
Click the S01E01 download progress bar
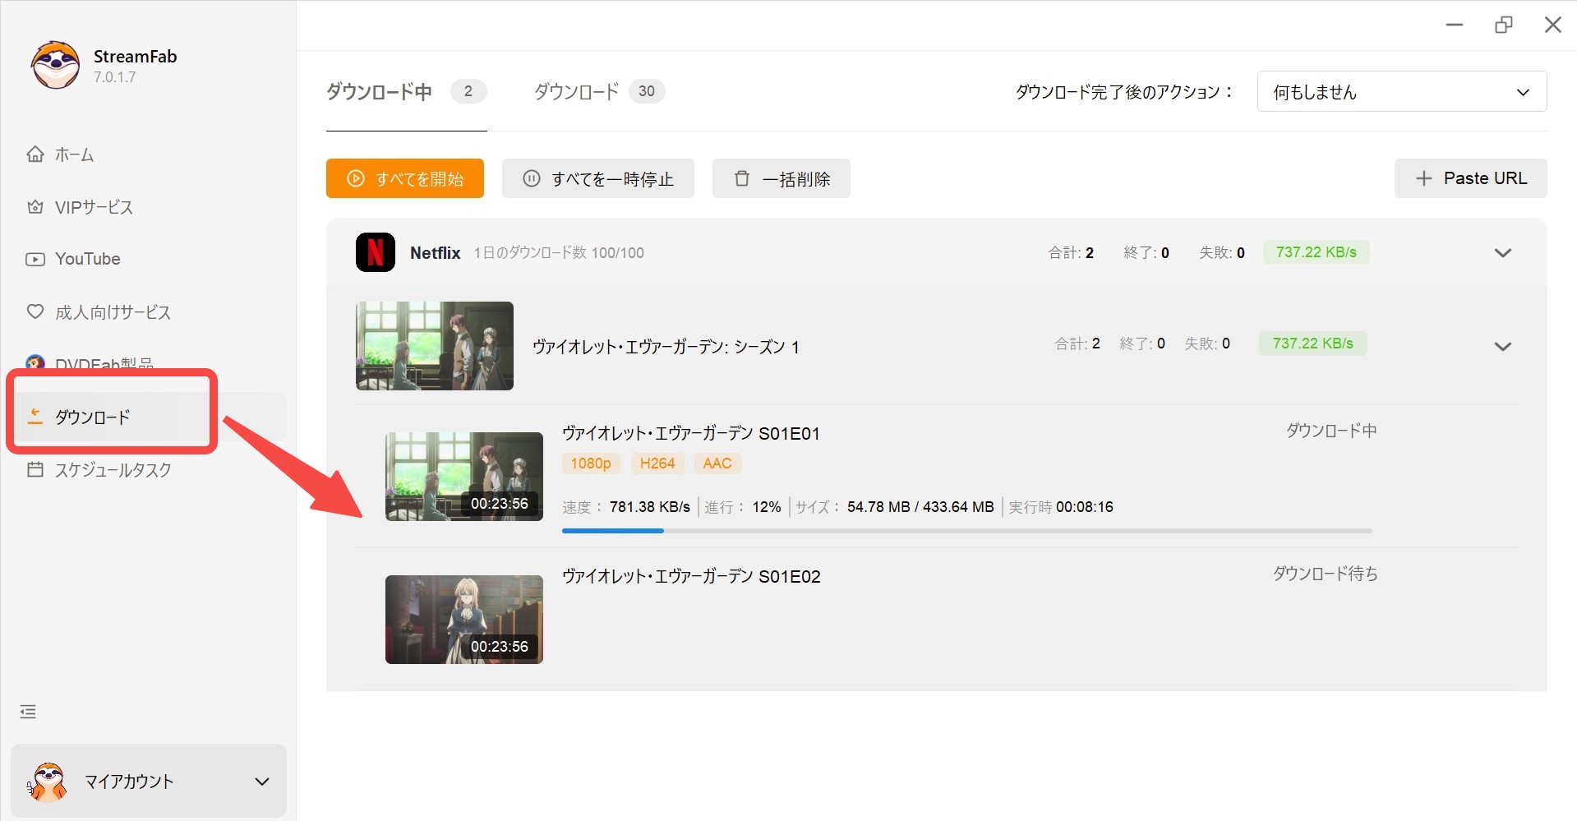pos(966,531)
